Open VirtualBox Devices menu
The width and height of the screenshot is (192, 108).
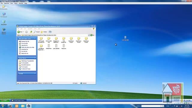pyautogui.click(x=21, y=3)
